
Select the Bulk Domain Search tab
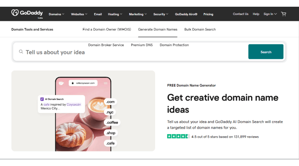200,29
